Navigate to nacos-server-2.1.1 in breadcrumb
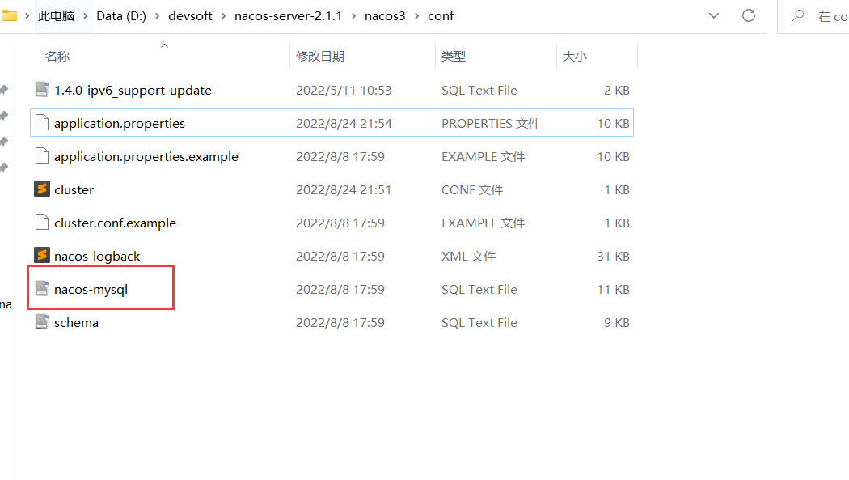849x480 pixels. point(288,16)
